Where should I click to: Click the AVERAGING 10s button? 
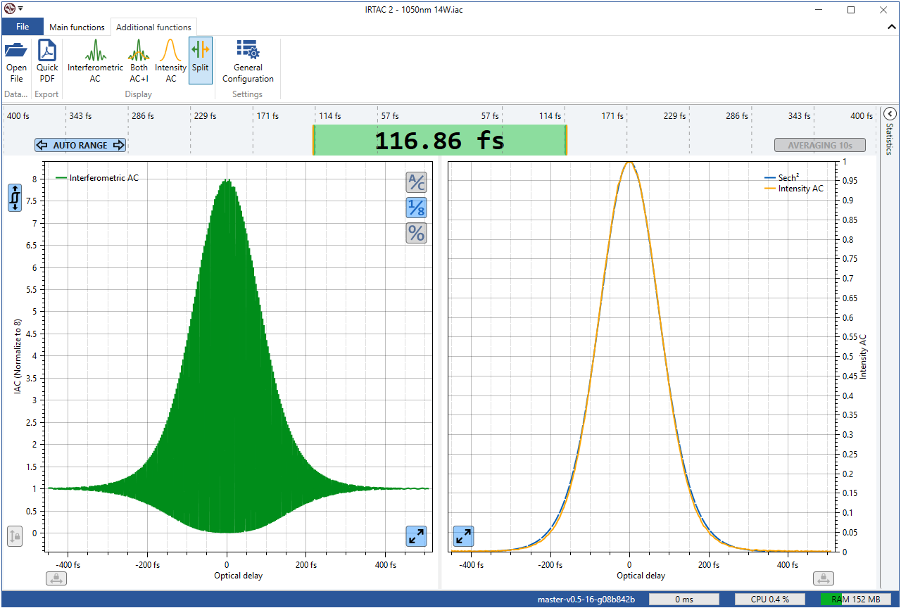click(x=819, y=145)
